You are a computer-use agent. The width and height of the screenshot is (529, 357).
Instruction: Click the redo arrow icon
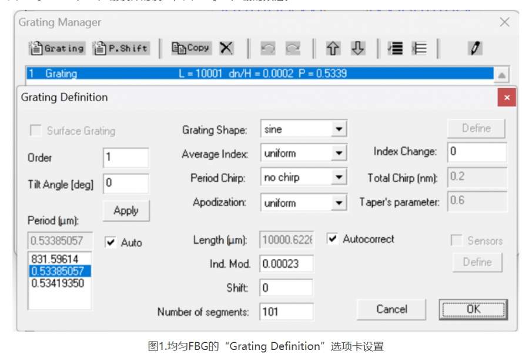pos(293,48)
